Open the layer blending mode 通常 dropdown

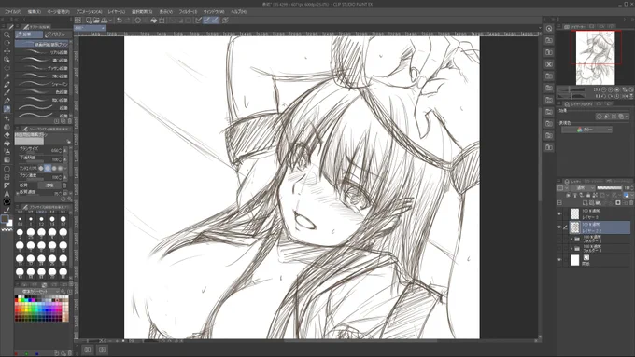tap(583, 188)
